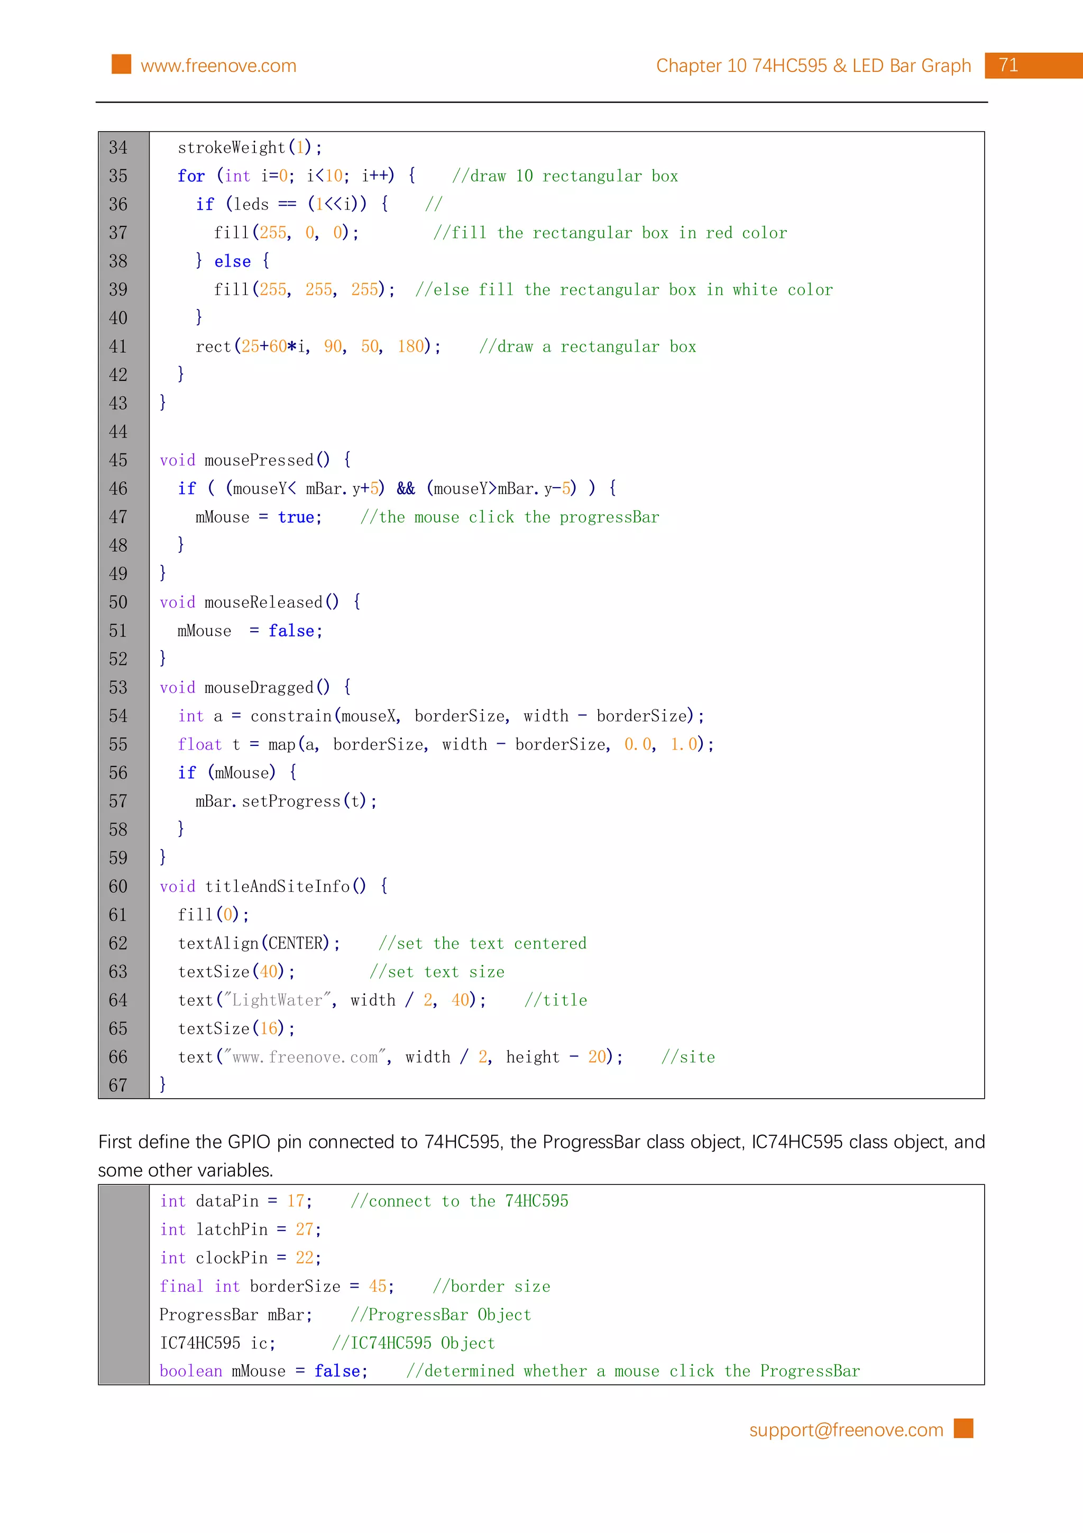Viewport: 1083px width, 1533px height.
Task: Click line number 34
Action: (118, 148)
